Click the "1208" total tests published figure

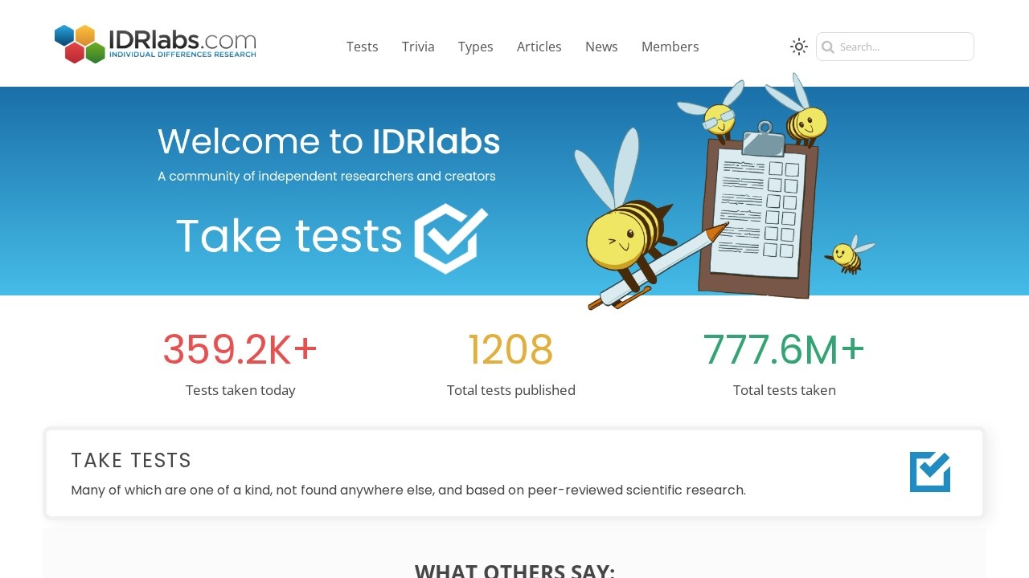pos(511,350)
